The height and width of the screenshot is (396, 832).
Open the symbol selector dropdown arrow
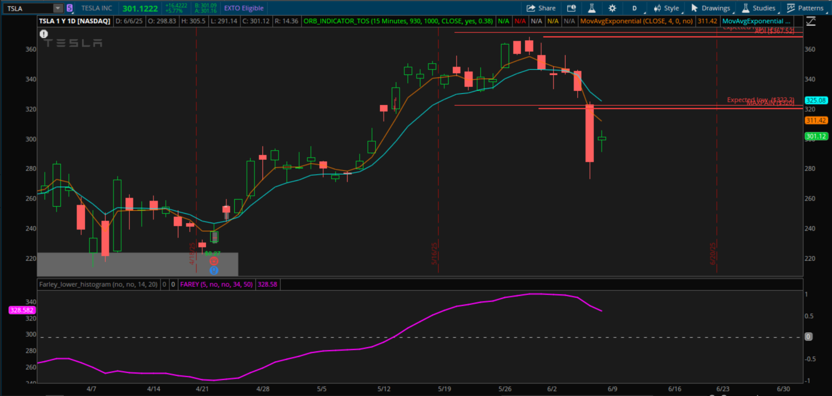click(x=58, y=8)
